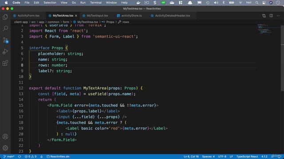Click the Synchronize Changes status icon
The height and width of the screenshot is (159, 284).
20,156
